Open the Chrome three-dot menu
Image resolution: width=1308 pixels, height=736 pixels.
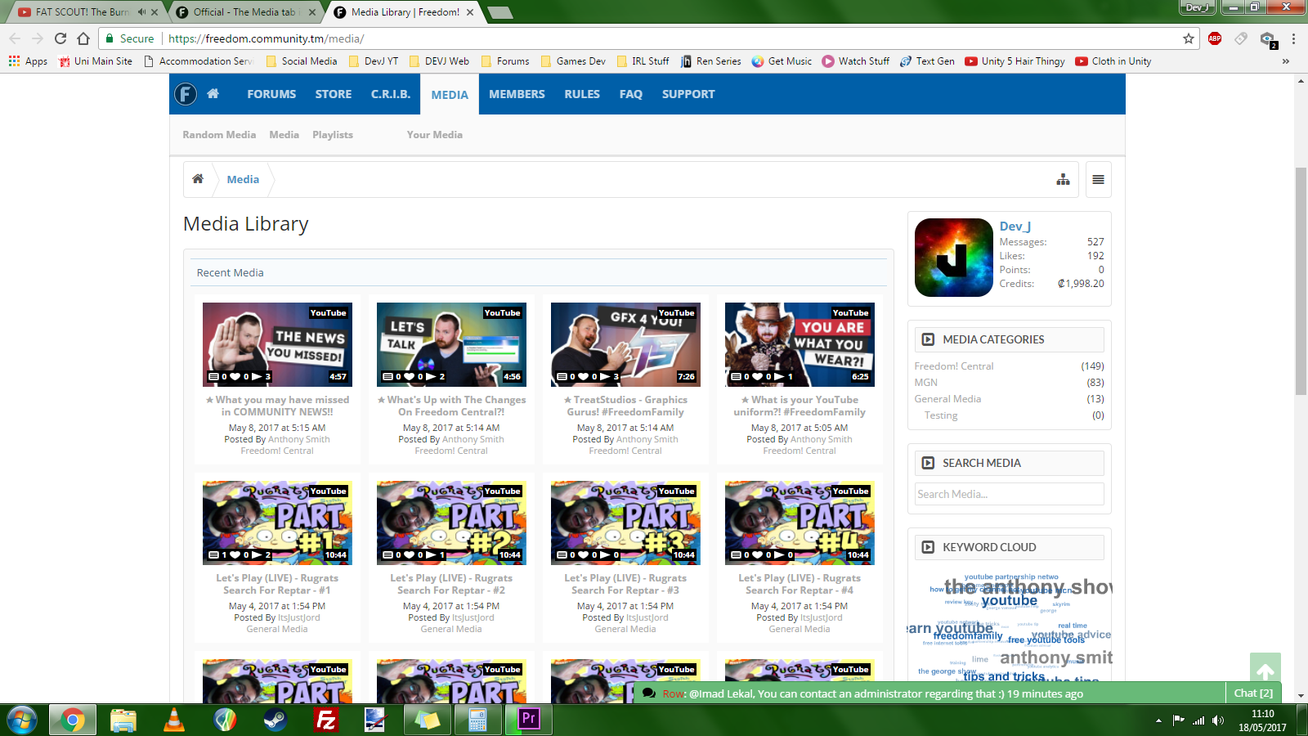(1293, 38)
